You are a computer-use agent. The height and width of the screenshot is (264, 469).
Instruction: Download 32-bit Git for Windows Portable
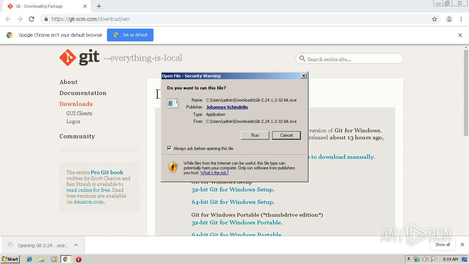236,223
